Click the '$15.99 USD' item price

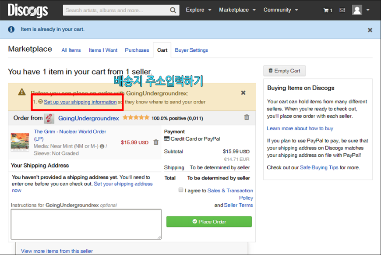[x=134, y=142]
